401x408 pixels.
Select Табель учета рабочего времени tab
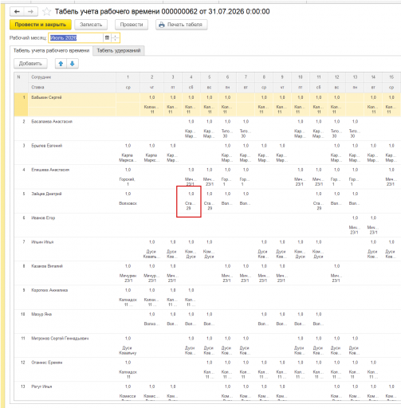[x=51, y=50]
